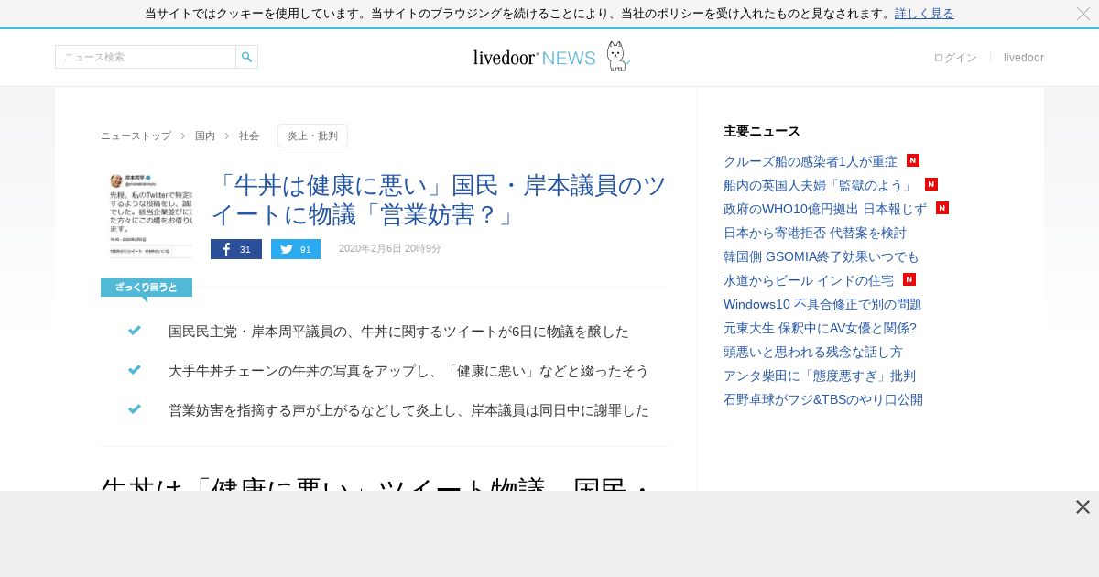Open headline Windows10 不具合修正で別の問題
The height and width of the screenshot is (577, 1099).
click(x=822, y=304)
